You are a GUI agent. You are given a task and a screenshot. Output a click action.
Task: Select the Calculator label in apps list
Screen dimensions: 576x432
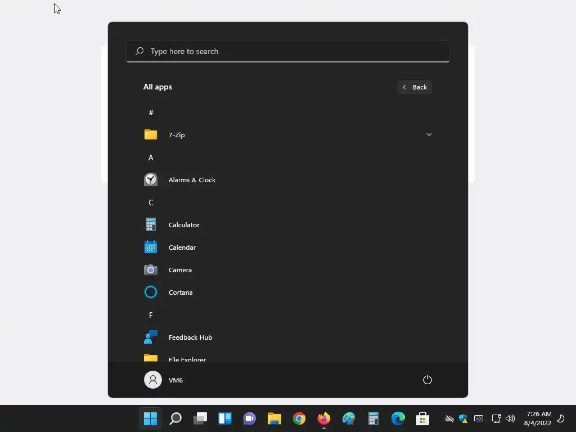(184, 225)
